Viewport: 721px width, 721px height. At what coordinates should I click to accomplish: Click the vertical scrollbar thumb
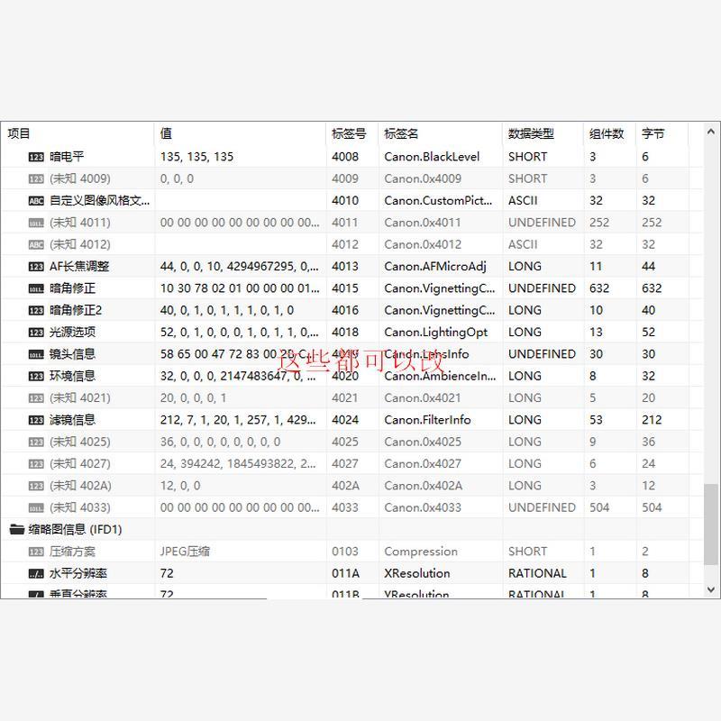pos(711,525)
